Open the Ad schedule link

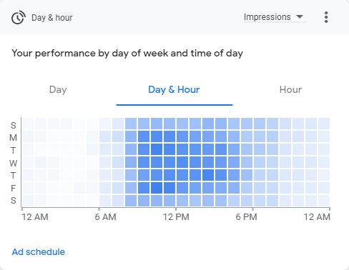[x=39, y=252]
